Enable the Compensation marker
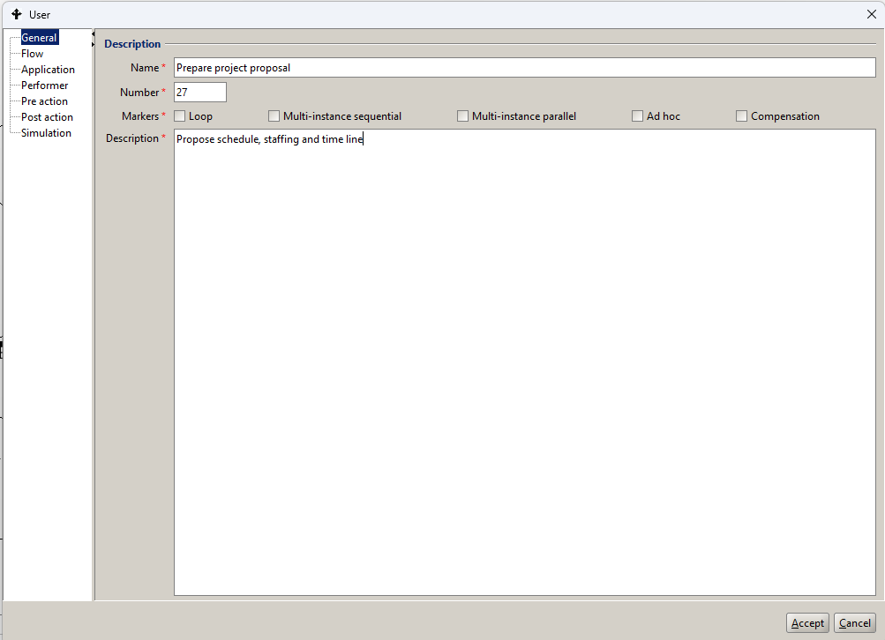 coord(742,116)
